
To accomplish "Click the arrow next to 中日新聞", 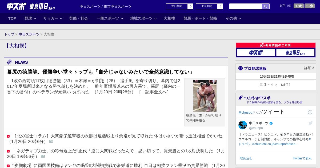I will click(190, 6).
